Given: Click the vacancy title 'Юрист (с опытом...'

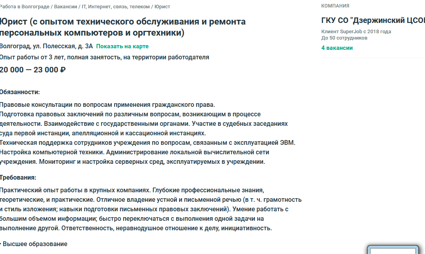Looking at the screenshot, I should coord(122,27).
